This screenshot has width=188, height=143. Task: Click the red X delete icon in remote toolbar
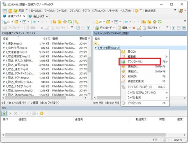coord(134,28)
